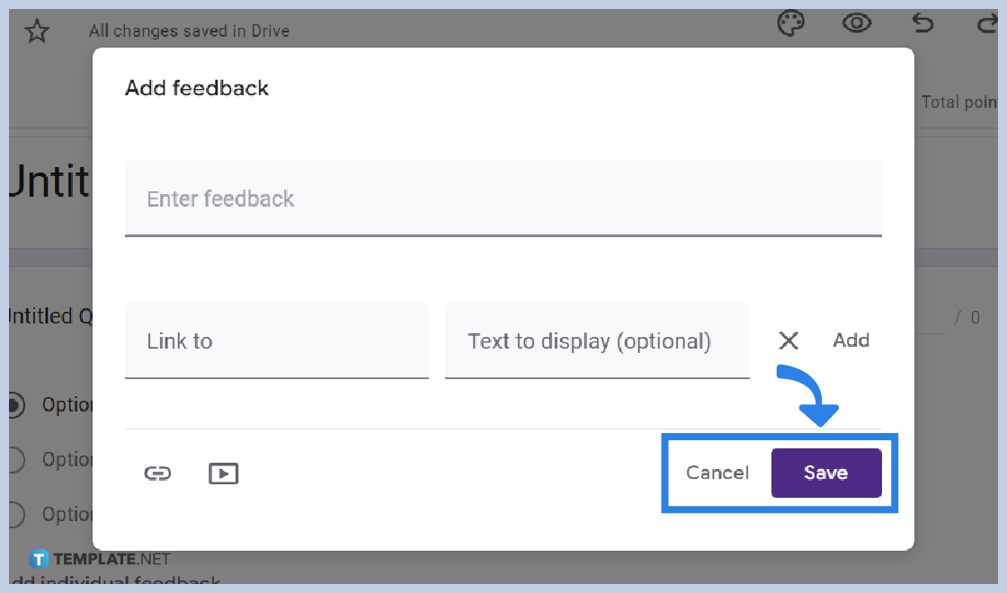Click the X to remove the link row
This screenshot has height=593, width=1007.
pos(789,341)
